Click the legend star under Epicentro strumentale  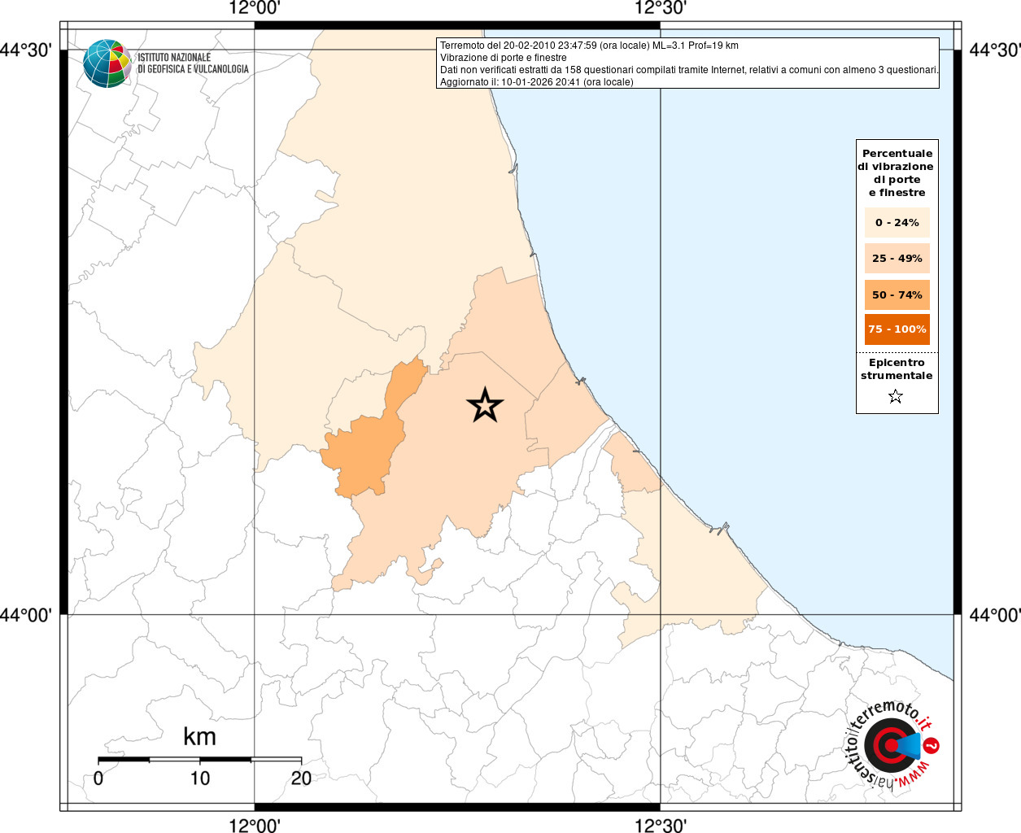(896, 397)
